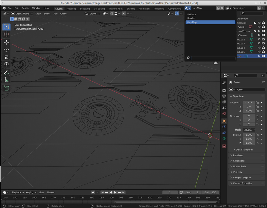Expand the Collections panel
The width and height of the screenshot is (267, 208).
point(246,161)
